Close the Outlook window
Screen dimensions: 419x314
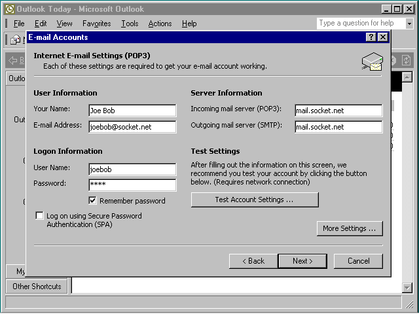(x=409, y=9)
